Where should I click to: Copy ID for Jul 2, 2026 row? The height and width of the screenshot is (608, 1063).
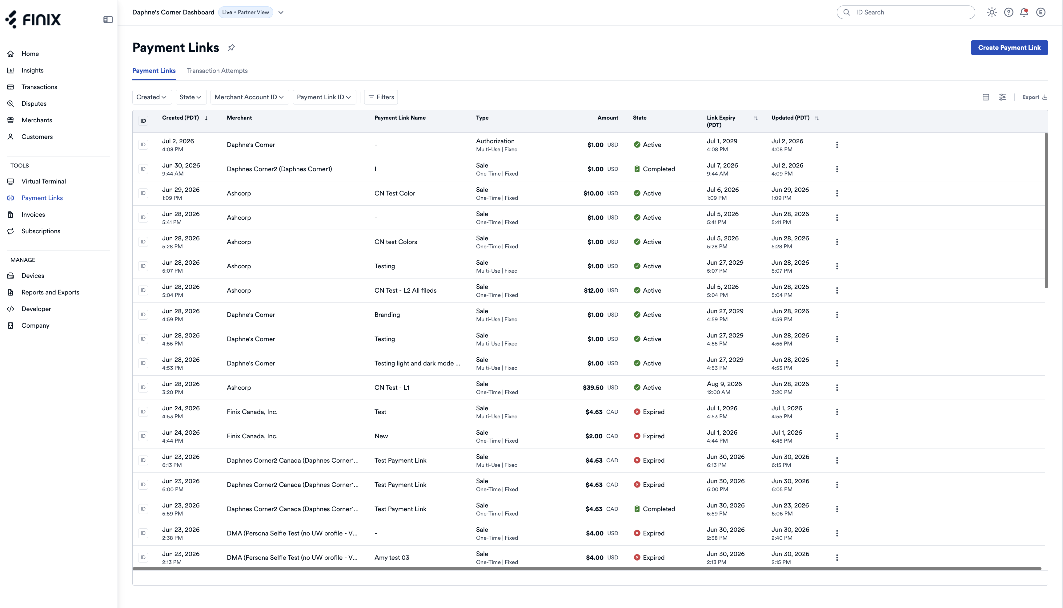tap(143, 145)
